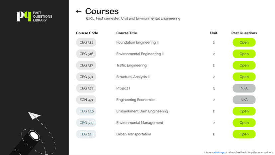
Task: Open past questions for Embankment Dam Engineering
Action: pyautogui.click(x=244, y=111)
